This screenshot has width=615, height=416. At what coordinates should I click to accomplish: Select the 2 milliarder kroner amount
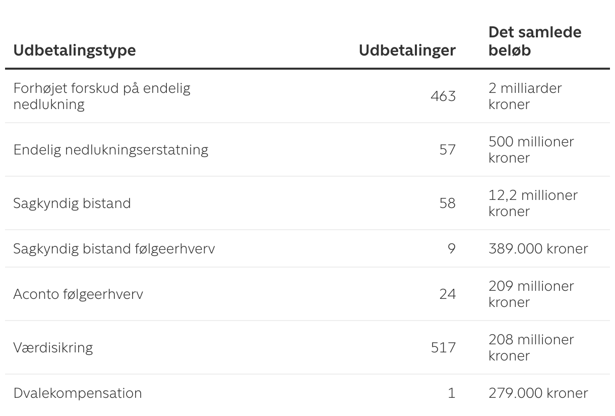coord(525,96)
